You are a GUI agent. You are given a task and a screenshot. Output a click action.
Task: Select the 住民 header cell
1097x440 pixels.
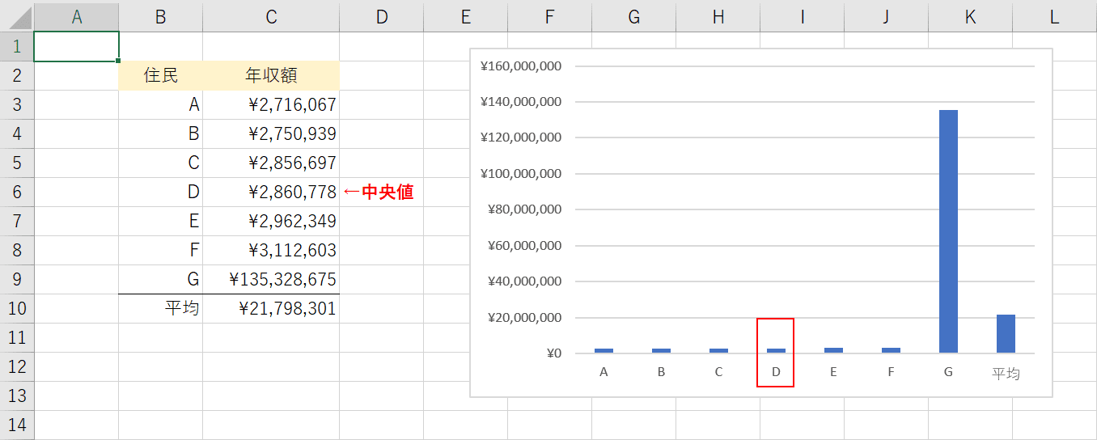click(160, 75)
